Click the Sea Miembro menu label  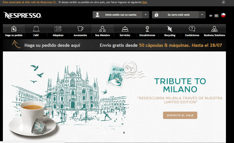tap(102, 35)
